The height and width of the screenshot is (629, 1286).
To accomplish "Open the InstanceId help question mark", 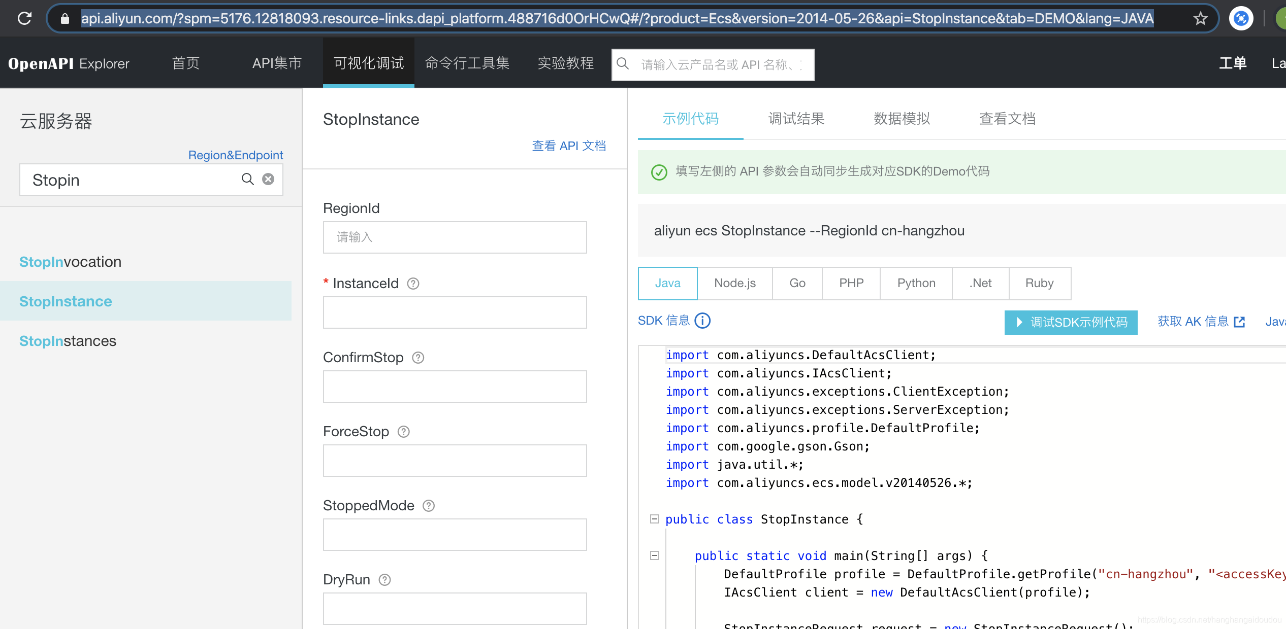I will [413, 284].
